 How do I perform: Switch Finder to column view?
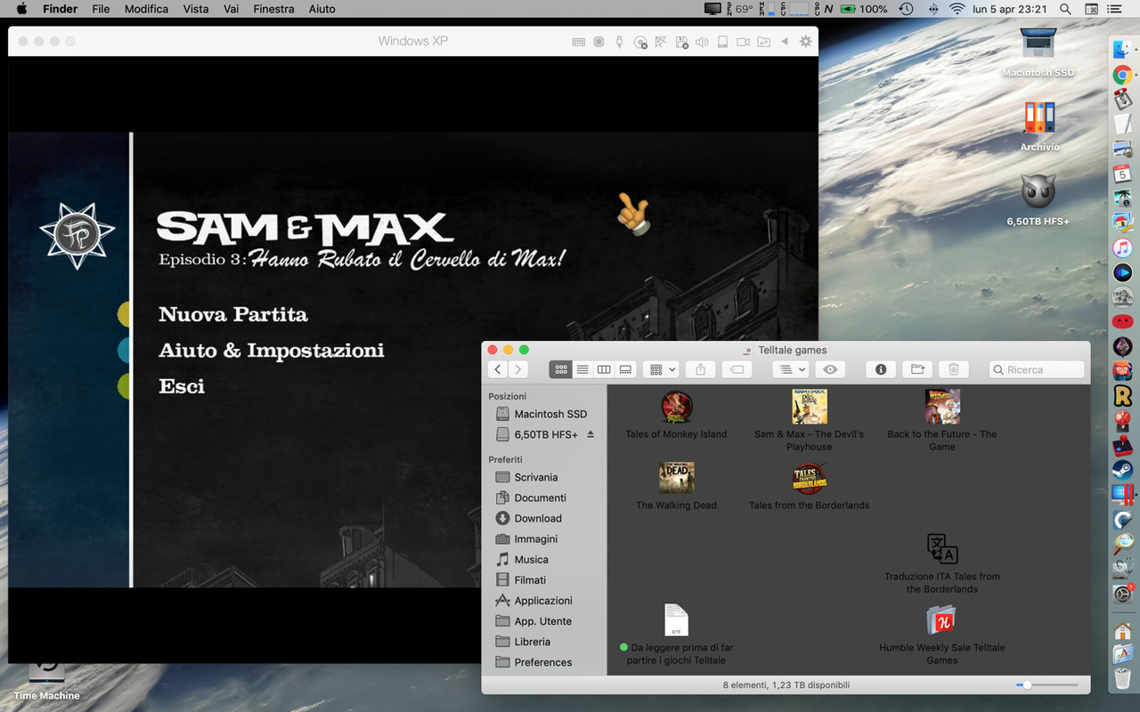click(x=604, y=369)
